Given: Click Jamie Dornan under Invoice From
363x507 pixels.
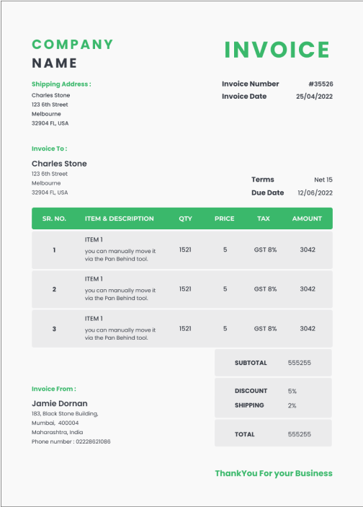Looking at the screenshot, I should (x=60, y=404).
